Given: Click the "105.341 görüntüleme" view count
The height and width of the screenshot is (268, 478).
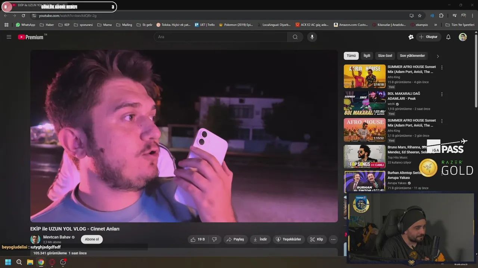Looking at the screenshot, I should (x=50, y=253).
